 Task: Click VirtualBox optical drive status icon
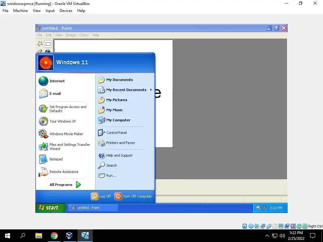point(251,226)
